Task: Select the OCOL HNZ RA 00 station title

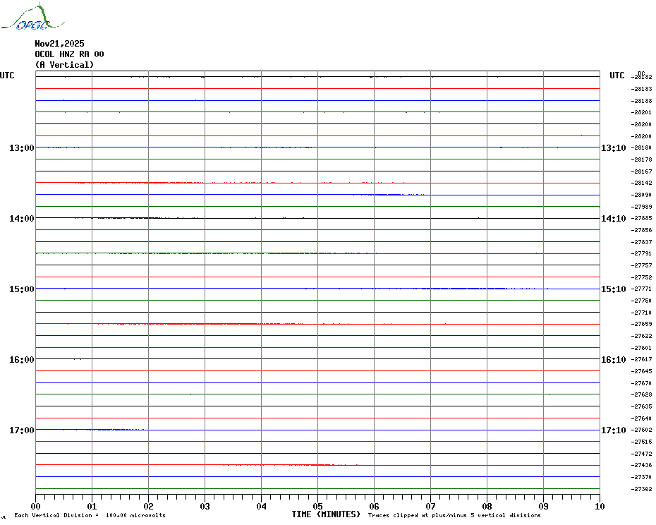Action: point(69,54)
